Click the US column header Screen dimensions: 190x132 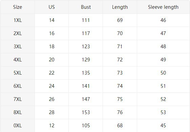[x=51, y=7]
